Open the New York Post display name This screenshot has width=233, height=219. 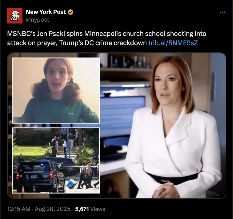[x=46, y=12]
